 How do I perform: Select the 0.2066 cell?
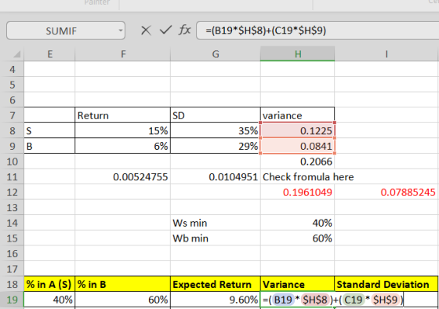297,162
